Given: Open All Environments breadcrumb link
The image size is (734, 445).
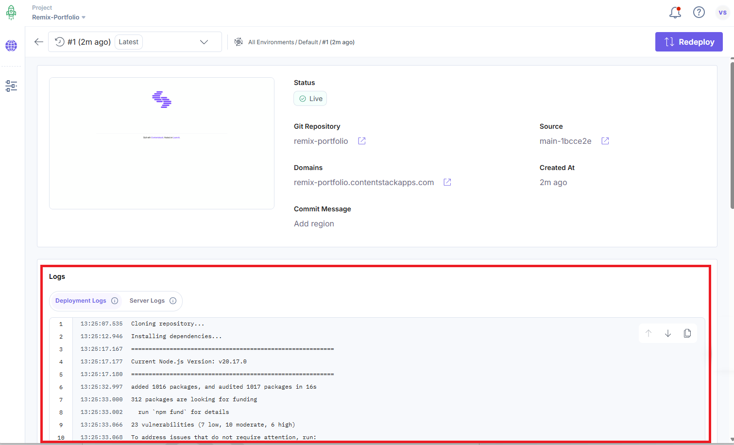Looking at the screenshot, I should click(x=271, y=42).
